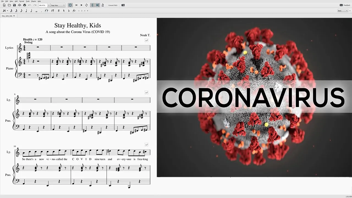This screenshot has width=352, height=198.
Task: Open the File menu
Action: click(2, 1)
